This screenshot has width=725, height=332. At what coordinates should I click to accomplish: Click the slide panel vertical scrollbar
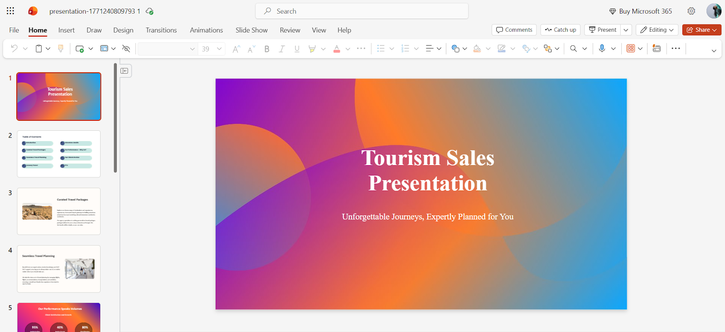point(116,118)
